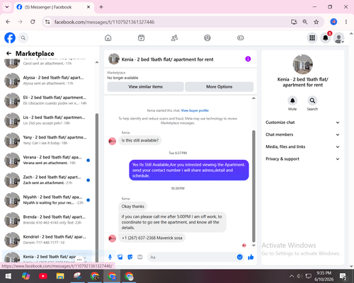Select the Messenger Facebook browser tab
The width and height of the screenshot is (354, 283).
54,7
